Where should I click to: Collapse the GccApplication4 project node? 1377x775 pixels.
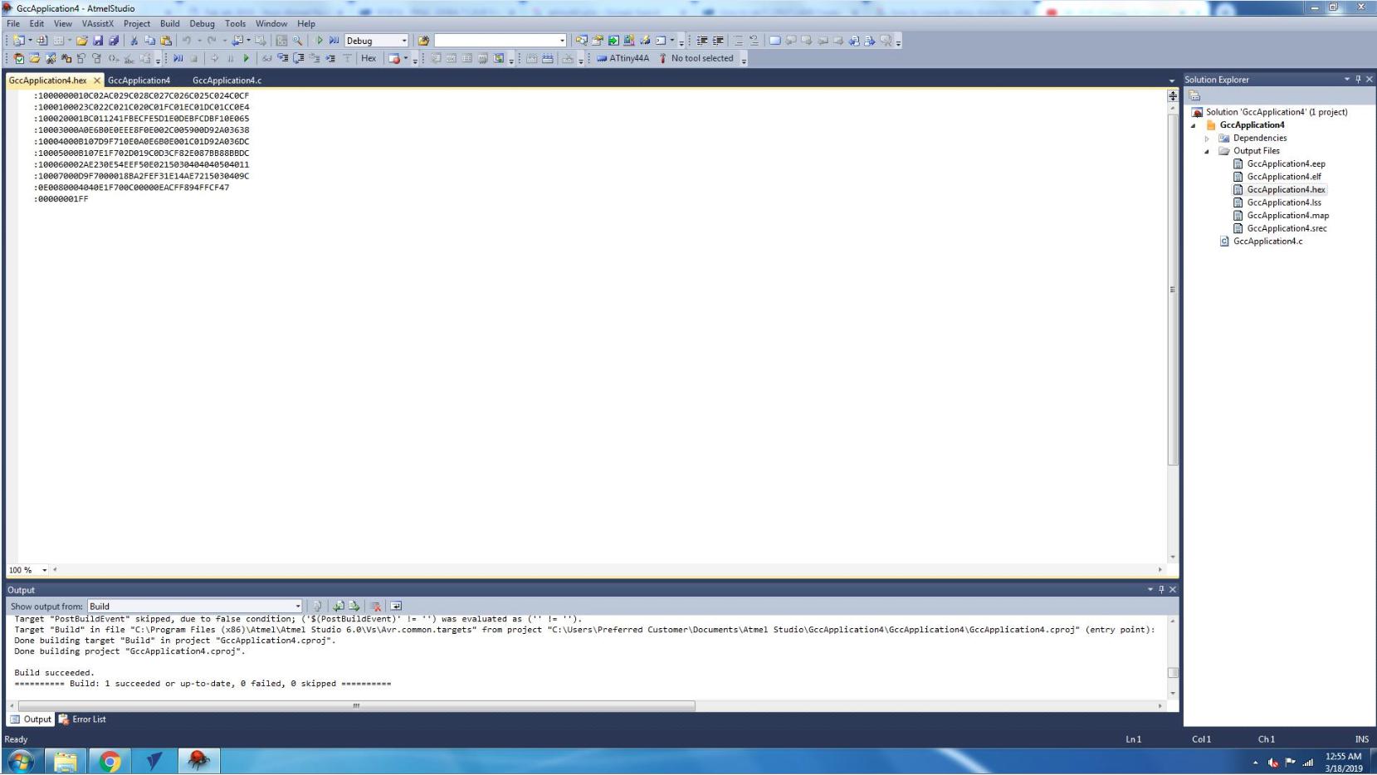[1194, 125]
